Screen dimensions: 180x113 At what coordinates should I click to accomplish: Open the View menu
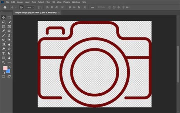pyautogui.click(x=59, y=2)
